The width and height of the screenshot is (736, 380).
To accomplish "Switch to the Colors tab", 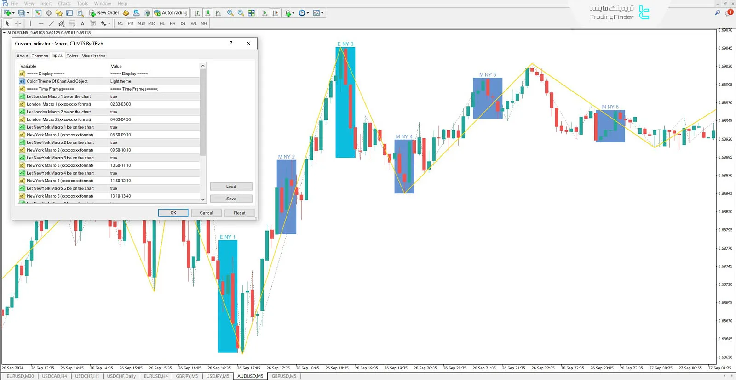I will (x=72, y=56).
